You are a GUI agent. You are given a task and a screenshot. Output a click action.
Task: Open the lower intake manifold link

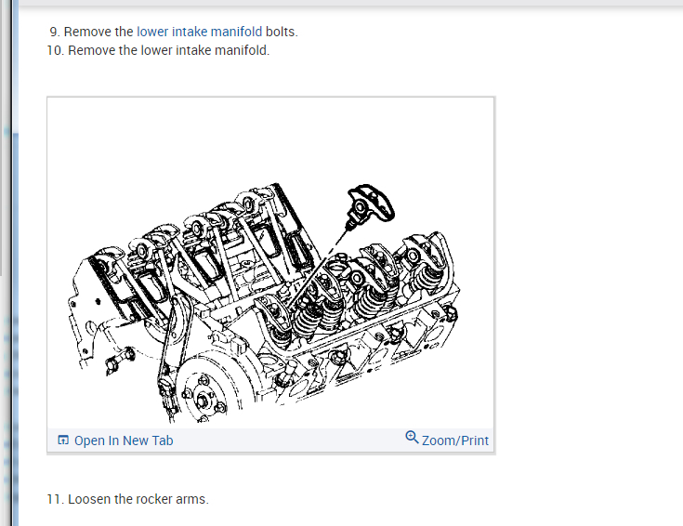199,32
